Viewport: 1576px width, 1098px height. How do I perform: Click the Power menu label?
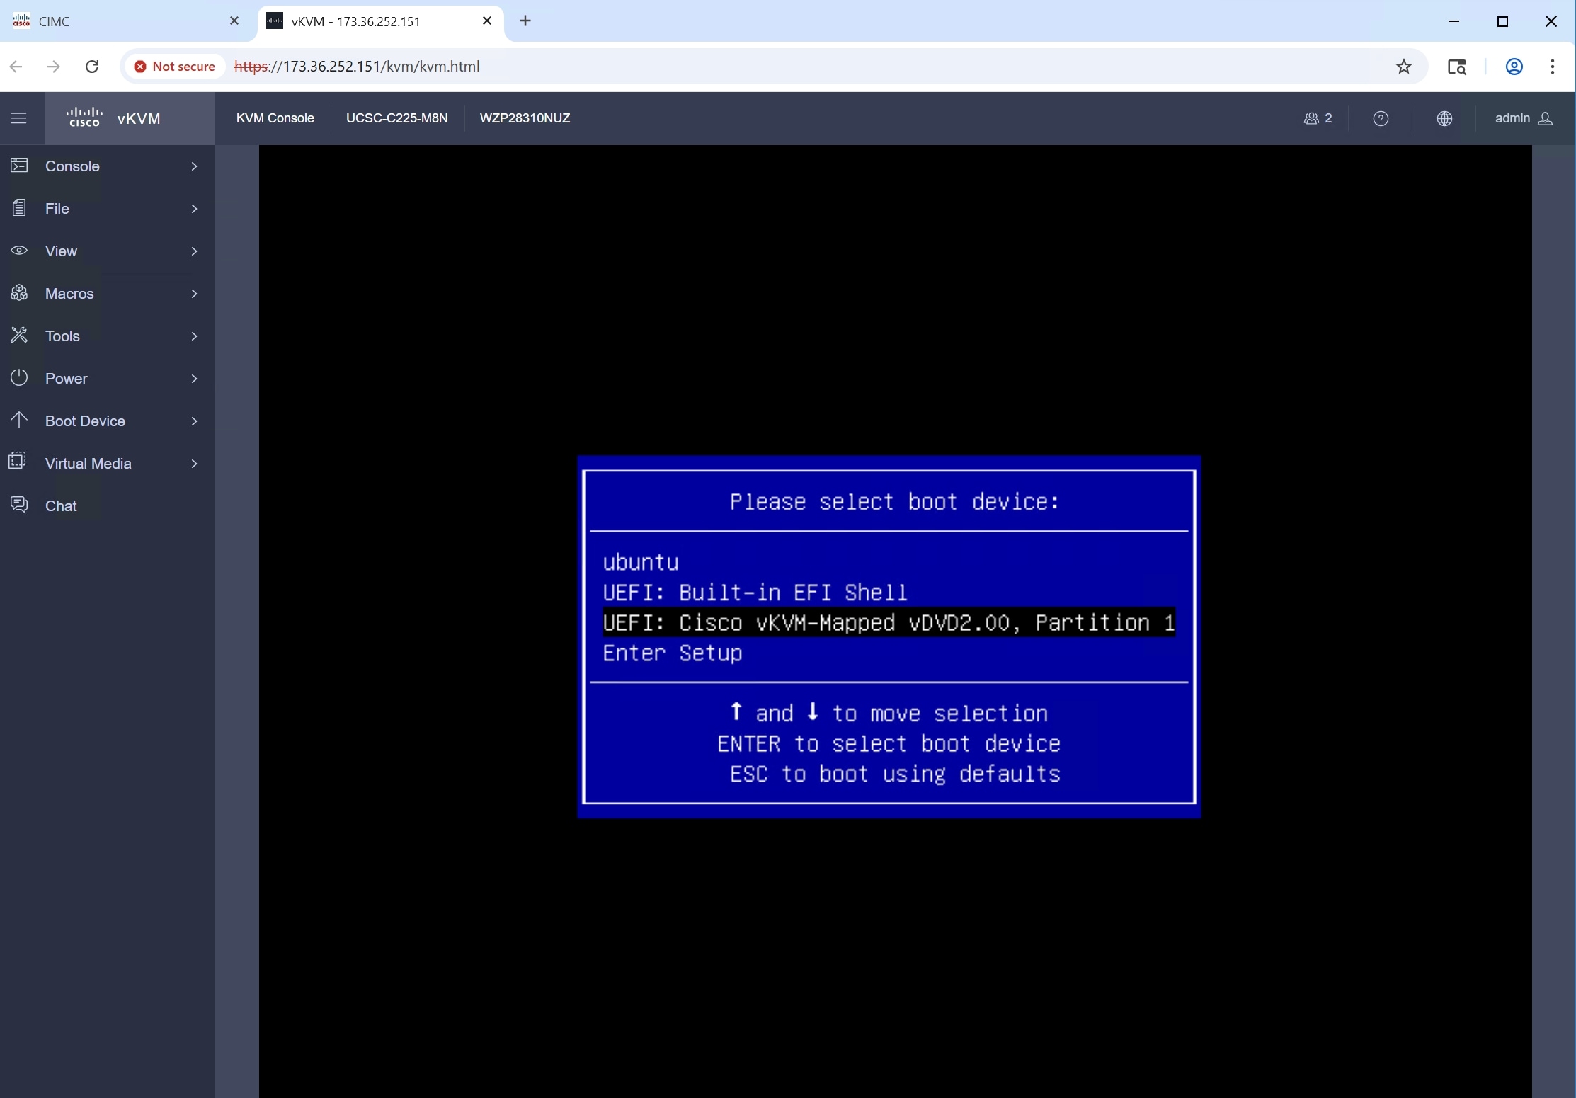[x=67, y=378]
